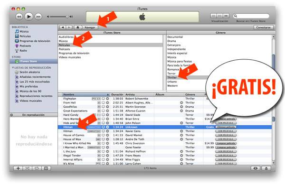
Task: Sort by the Género column header
Action: (194, 94)
